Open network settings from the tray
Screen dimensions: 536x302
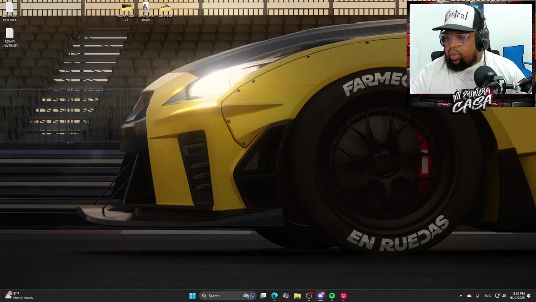497,296
